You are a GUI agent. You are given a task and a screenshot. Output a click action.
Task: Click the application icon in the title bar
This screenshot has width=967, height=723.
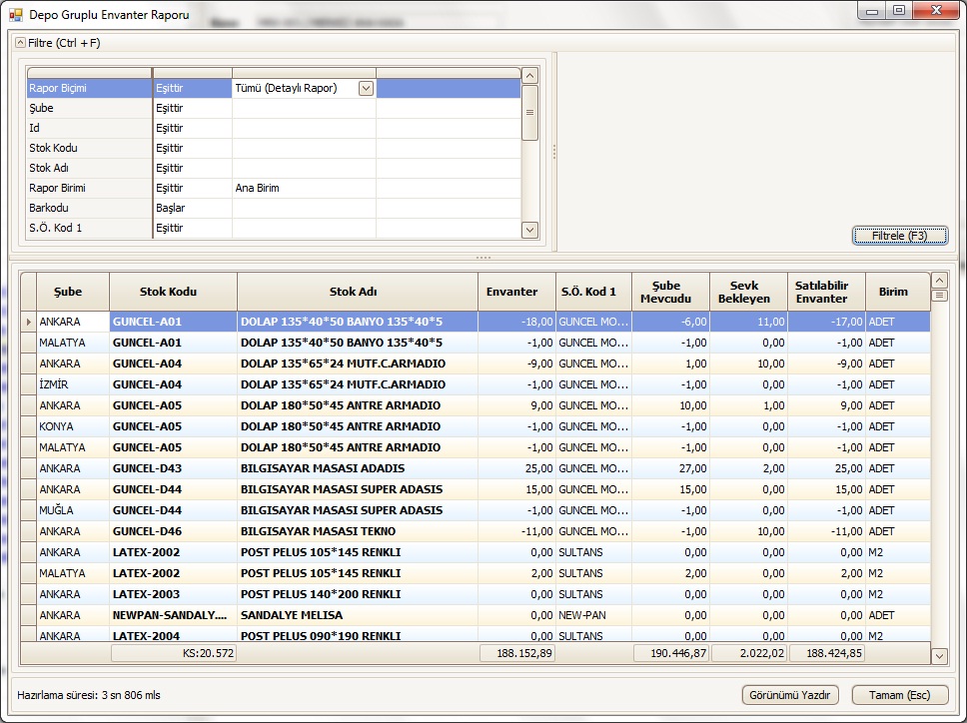pyautogui.click(x=15, y=14)
